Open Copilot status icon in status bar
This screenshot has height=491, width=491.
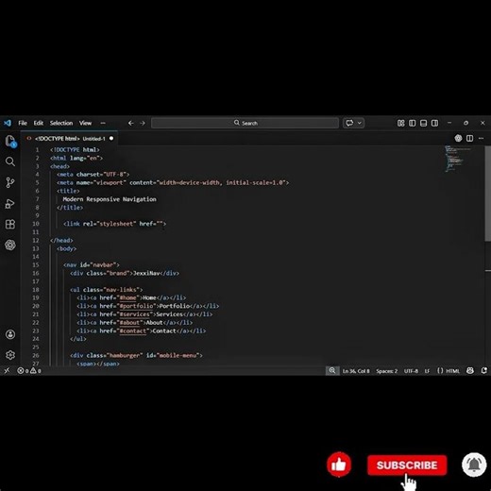[470, 371]
